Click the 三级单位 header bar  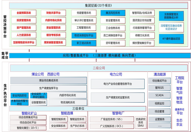78,109
